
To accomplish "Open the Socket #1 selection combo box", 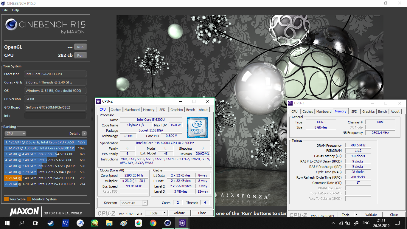I will [134, 203].
